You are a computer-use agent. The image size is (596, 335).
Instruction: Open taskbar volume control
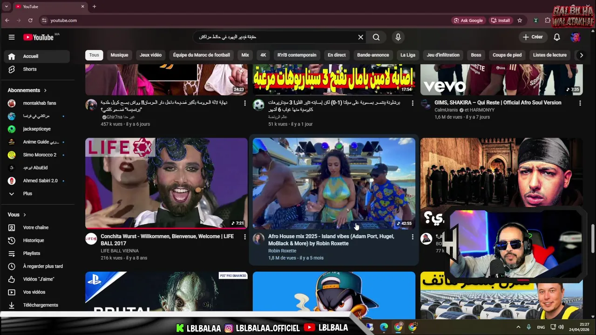(561, 327)
